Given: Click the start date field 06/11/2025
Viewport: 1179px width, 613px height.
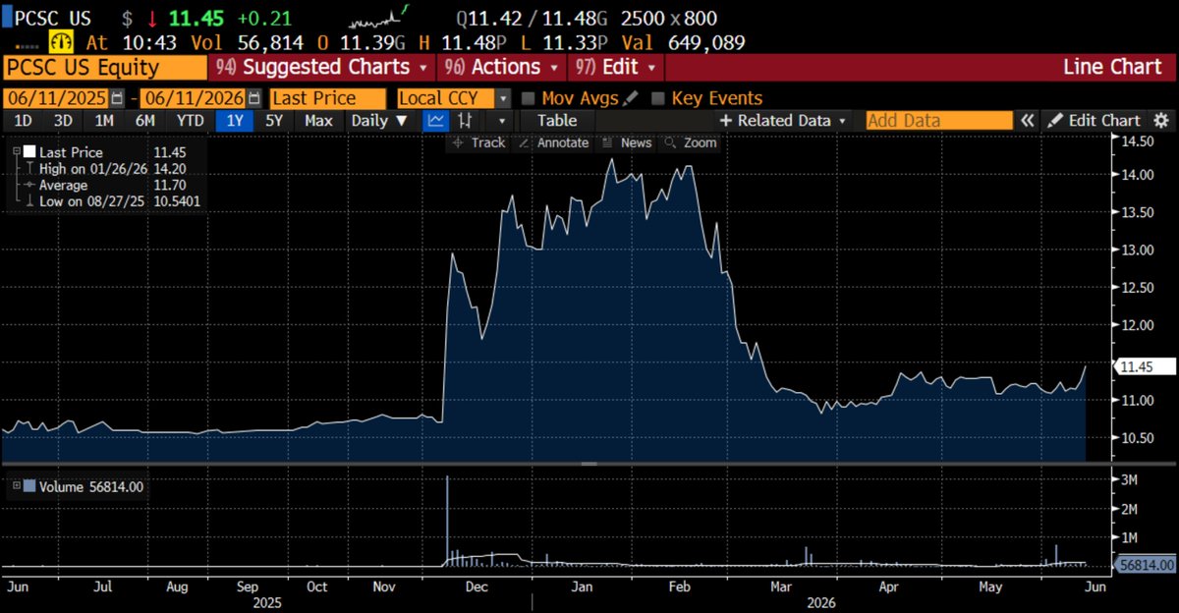Looking at the screenshot, I should (x=57, y=98).
